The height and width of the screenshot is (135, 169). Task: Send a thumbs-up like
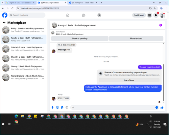[x=162, y=107]
